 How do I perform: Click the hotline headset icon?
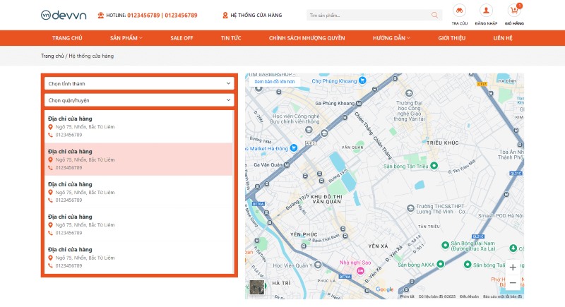tap(101, 15)
